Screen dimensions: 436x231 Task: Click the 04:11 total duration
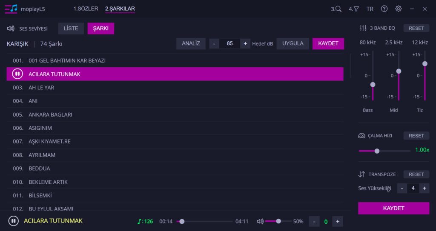tap(242, 222)
